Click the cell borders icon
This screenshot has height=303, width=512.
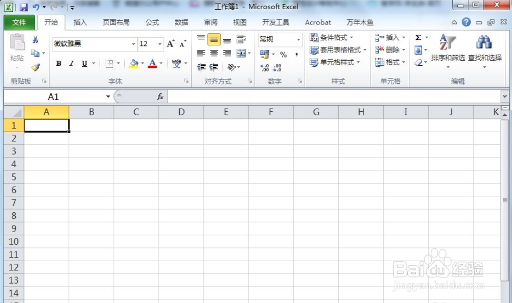(109, 64)
